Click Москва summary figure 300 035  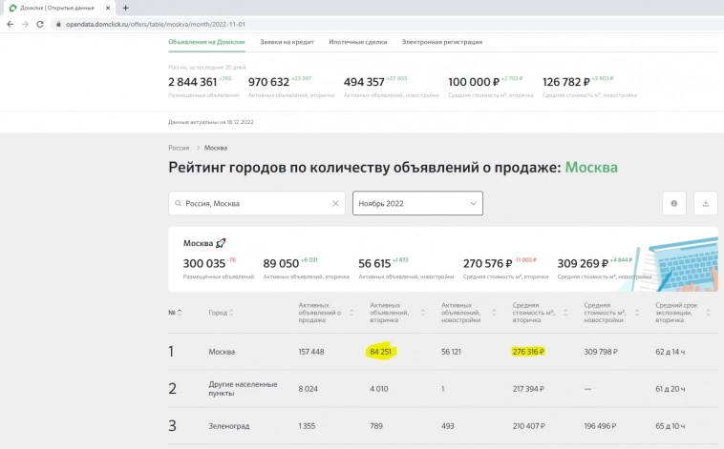(204, 264)
